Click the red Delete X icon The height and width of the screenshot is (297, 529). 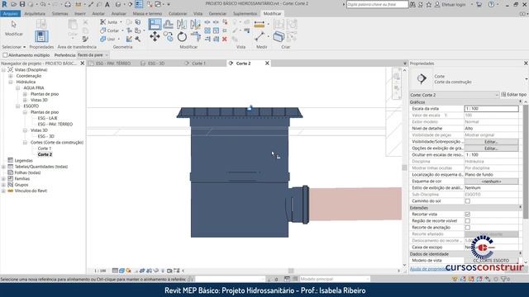point(225,39)
